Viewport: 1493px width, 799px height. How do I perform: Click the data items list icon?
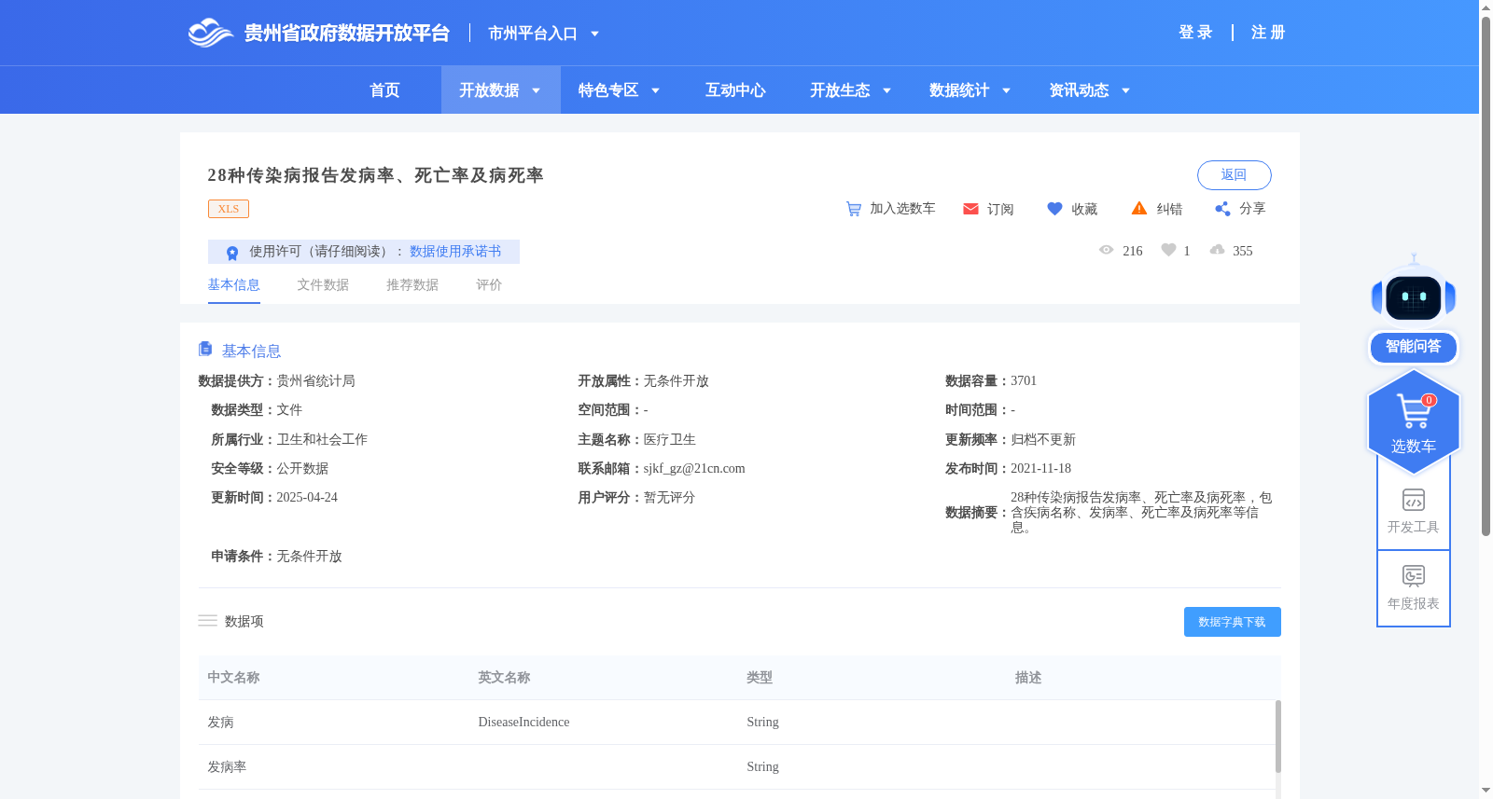[x=207, y=621]
